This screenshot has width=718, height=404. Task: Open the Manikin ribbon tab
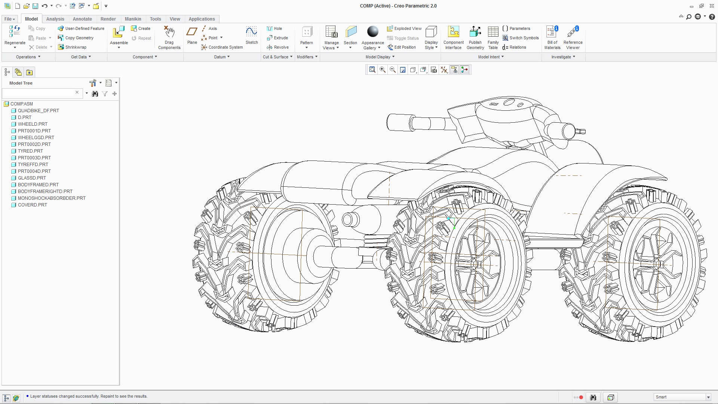tap(133, 19)
